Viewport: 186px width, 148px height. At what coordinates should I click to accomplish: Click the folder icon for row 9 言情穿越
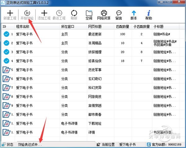(7, 106)
